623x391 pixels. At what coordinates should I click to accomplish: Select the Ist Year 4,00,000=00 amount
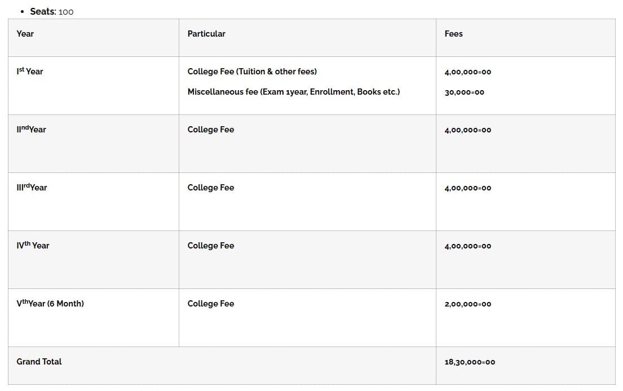(x=467, y=72)
